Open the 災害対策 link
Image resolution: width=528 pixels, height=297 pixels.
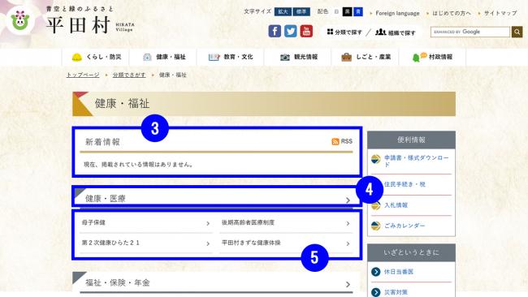[x=396, y=292]
